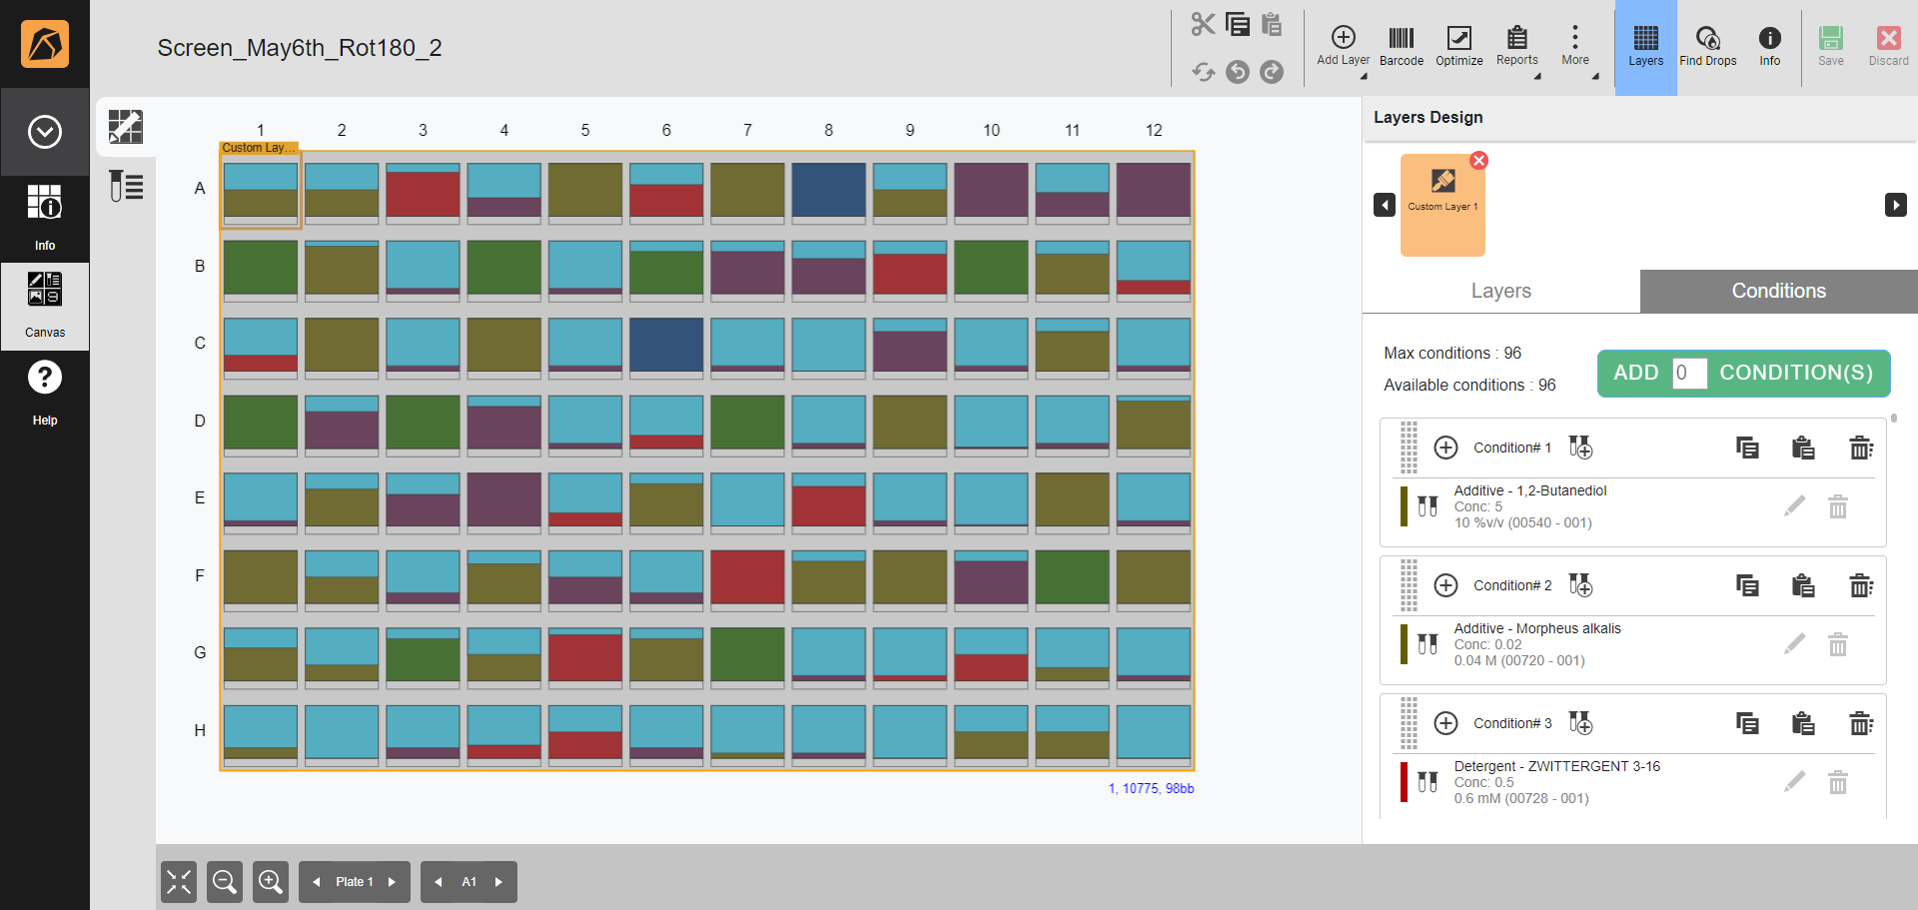The image size is (1918, 910).
Task: Click the refresh sync icon in toolbar
Action: [x=1204, y=72]
